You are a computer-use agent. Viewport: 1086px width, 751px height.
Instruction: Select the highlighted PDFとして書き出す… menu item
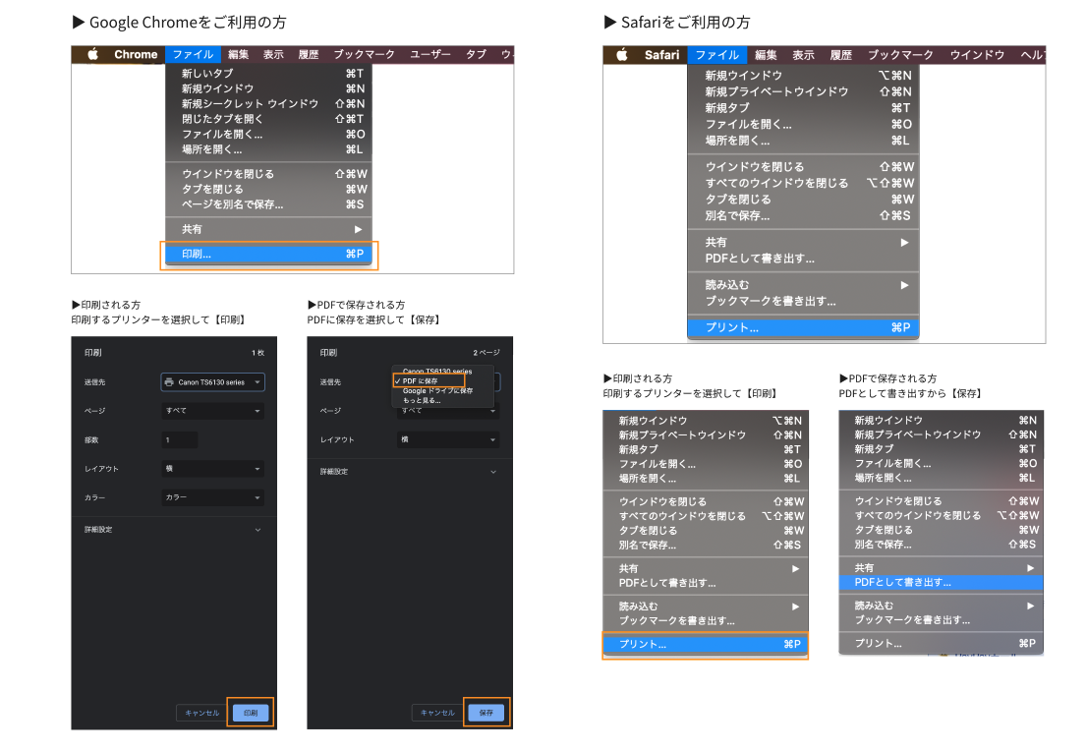tap(941, 583)
